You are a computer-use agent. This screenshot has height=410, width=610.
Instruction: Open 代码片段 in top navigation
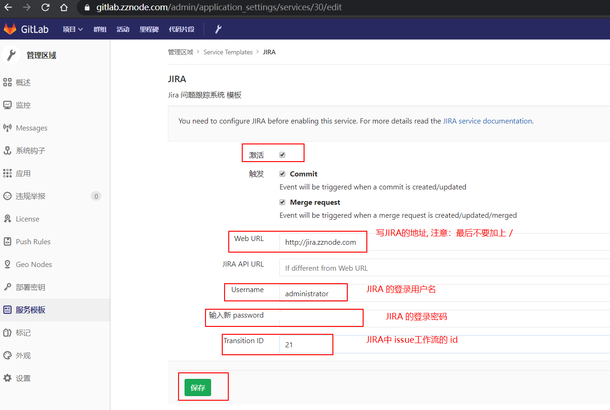coord(182,29)
